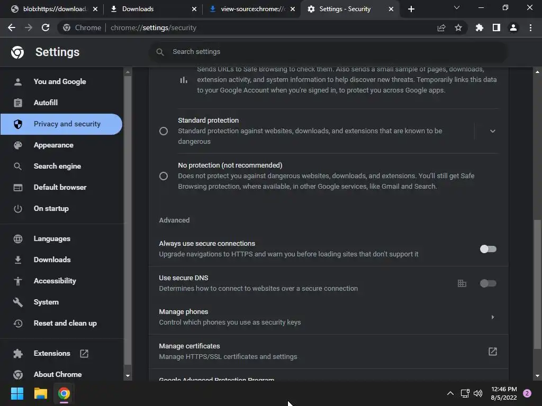Click the main page scrollbar thumb
Screen dimensions: 542x406
[537, 284]
